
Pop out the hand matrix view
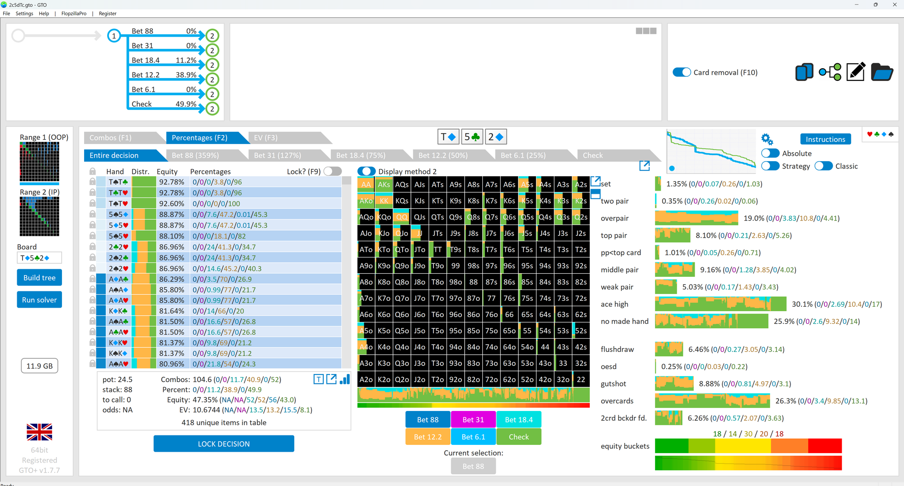coord(595,182)
